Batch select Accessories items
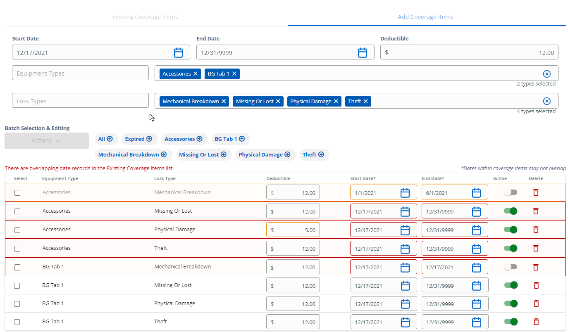 click(184, 139)
